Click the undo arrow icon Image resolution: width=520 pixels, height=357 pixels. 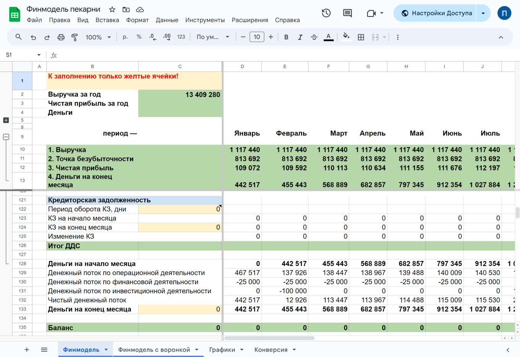[33, 37]
